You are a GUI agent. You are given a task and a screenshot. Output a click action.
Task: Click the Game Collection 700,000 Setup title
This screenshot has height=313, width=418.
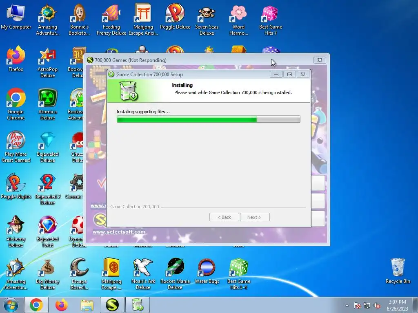tap(149, 75)
